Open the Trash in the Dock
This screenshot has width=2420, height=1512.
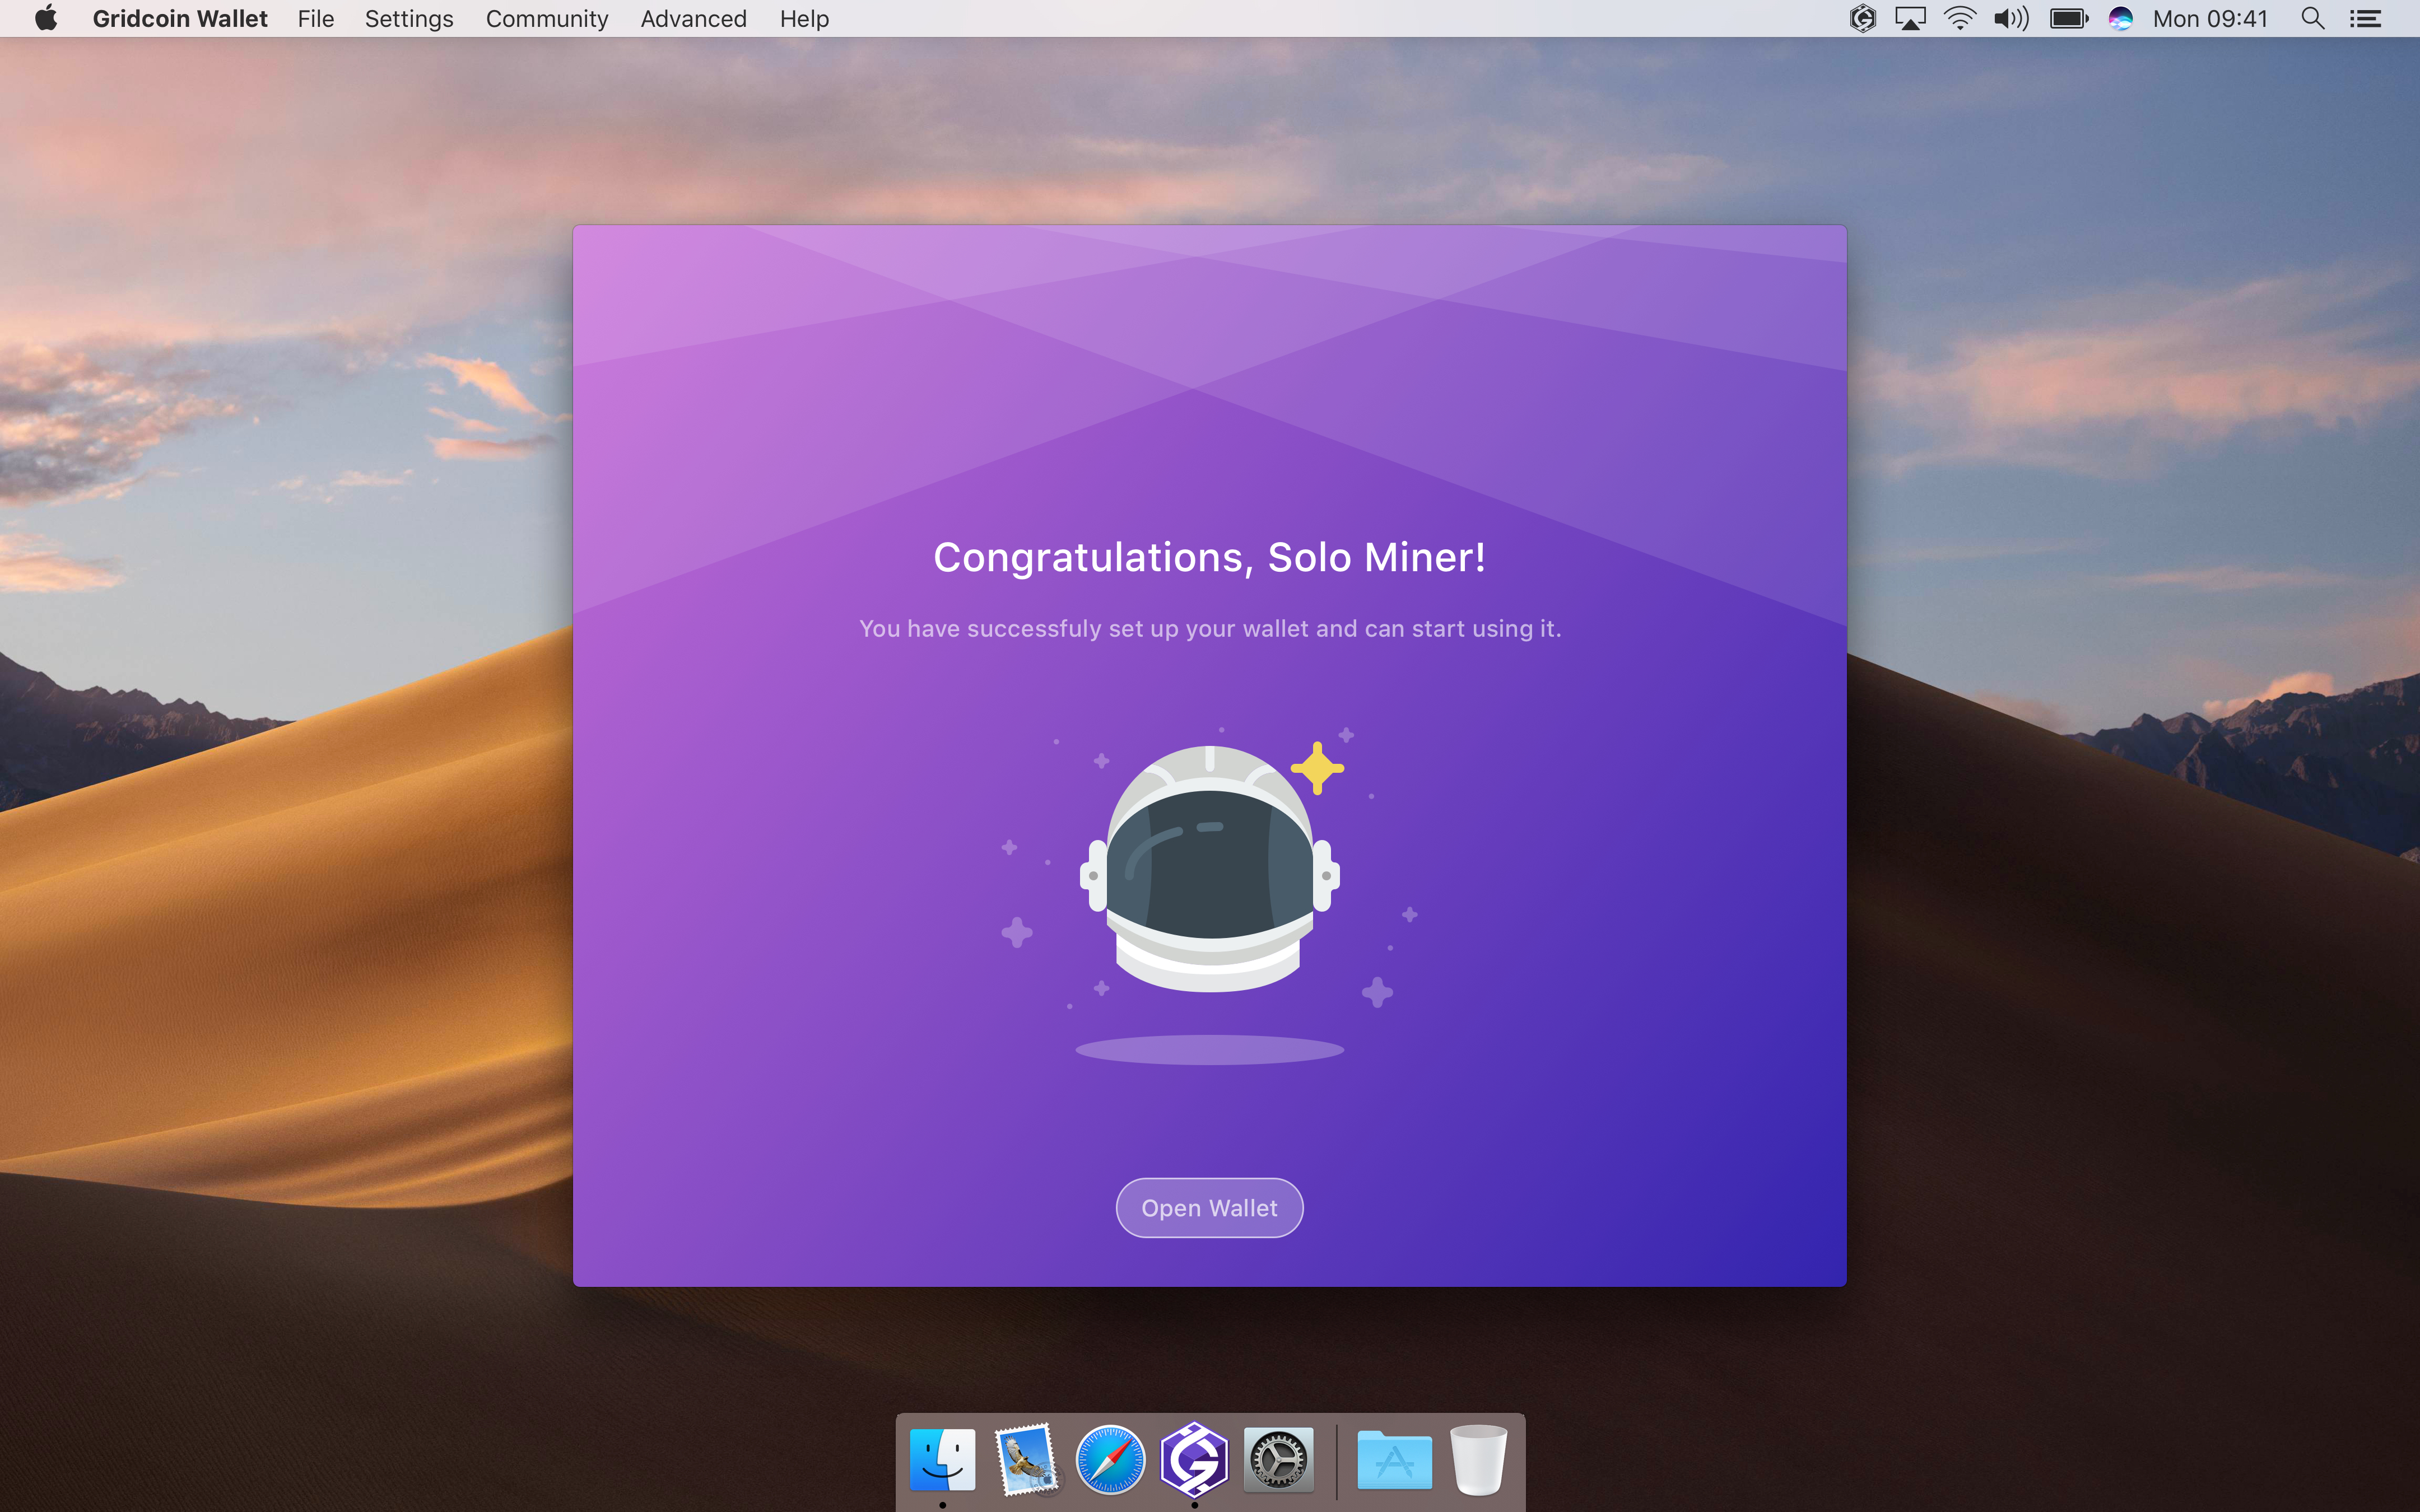(x=1478, y=1459)
